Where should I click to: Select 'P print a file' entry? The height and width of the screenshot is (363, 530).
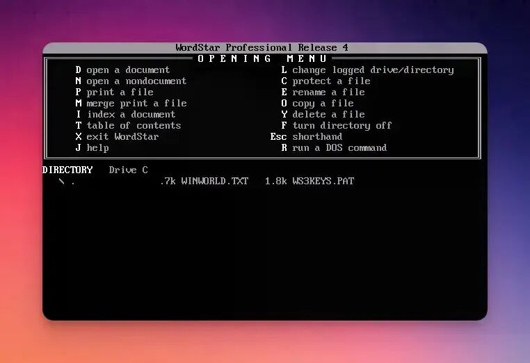(114, 92)
